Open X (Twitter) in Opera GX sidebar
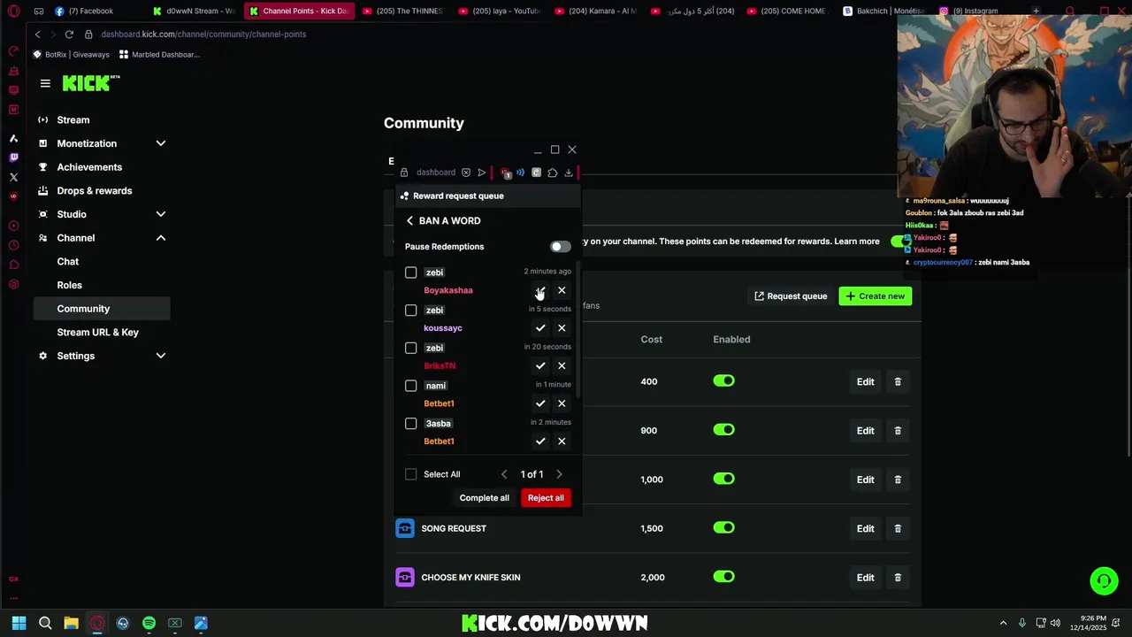Viewport: 1132px width, 637px height. coord(13,177)
